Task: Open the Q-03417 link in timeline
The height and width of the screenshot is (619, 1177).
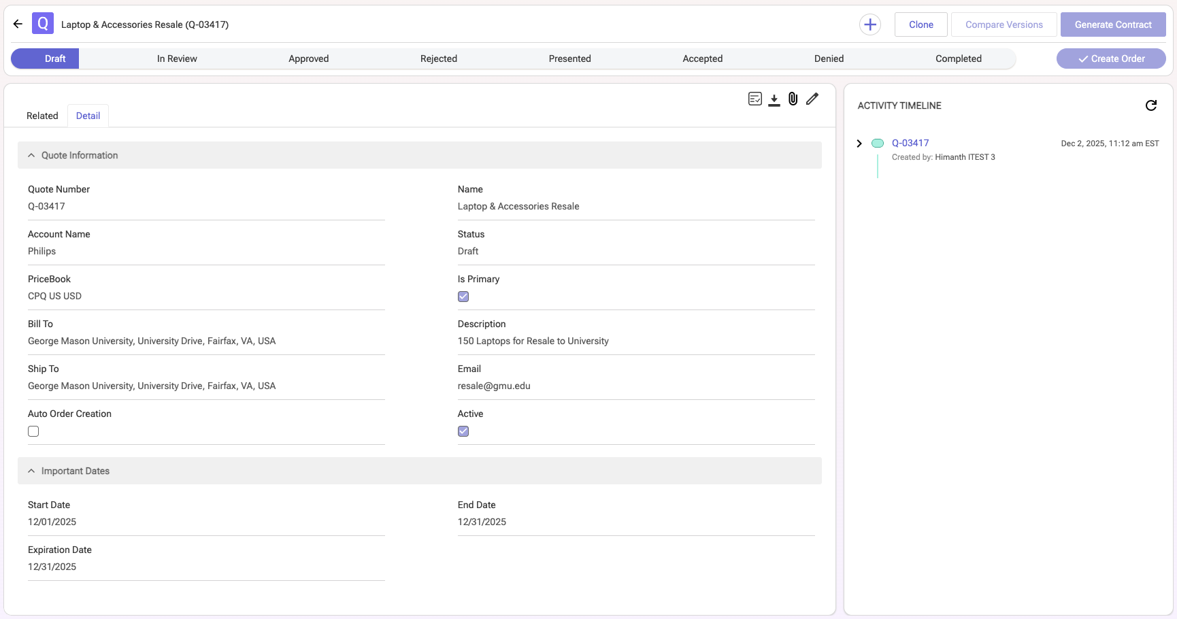Action: coord(911,143)
